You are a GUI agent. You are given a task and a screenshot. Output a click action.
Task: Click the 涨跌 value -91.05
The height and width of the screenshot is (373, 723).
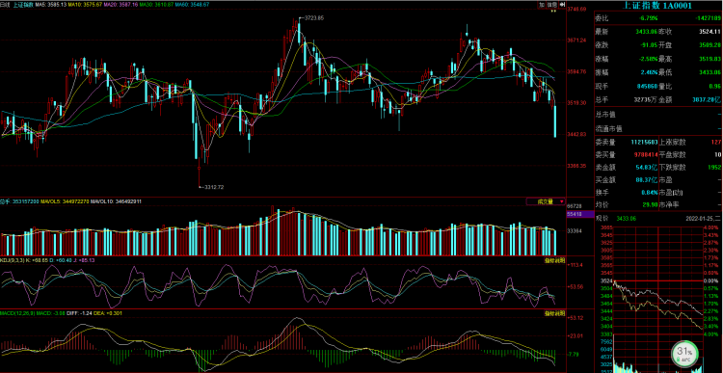coord(648,45)
